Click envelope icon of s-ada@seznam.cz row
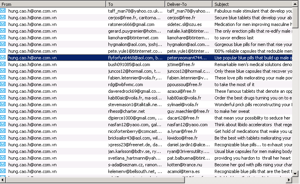 [3, 164]
